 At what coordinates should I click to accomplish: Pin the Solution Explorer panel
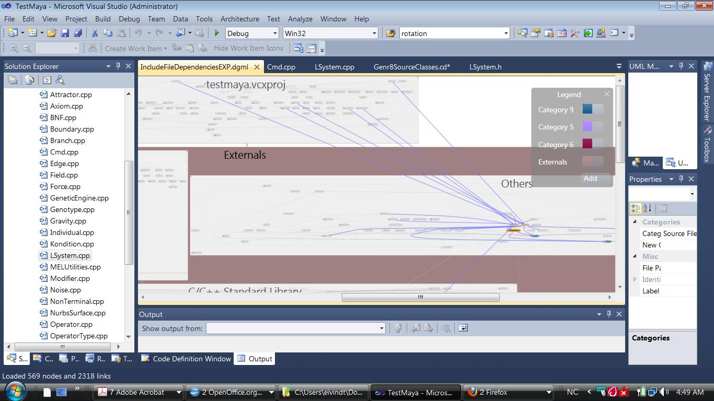click(118, 66)
